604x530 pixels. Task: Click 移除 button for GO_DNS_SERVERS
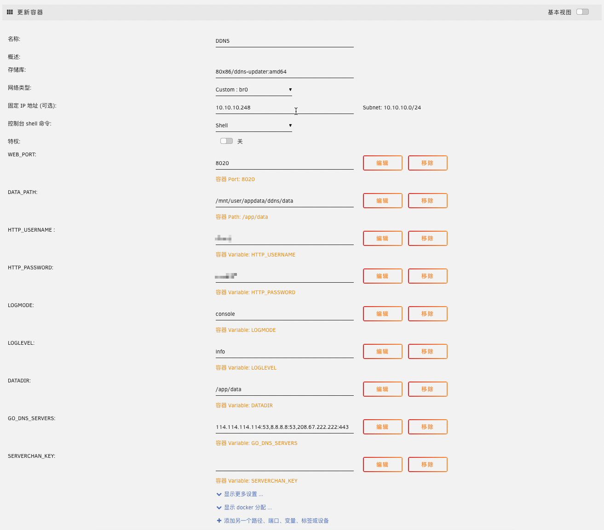tap(428, 427)
